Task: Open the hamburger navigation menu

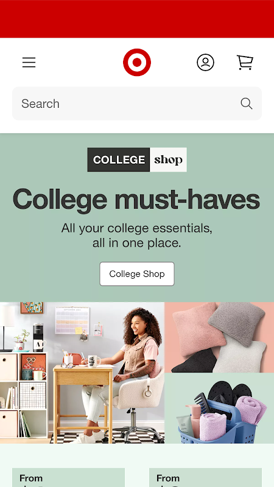Action: click(x=29, y=63)
